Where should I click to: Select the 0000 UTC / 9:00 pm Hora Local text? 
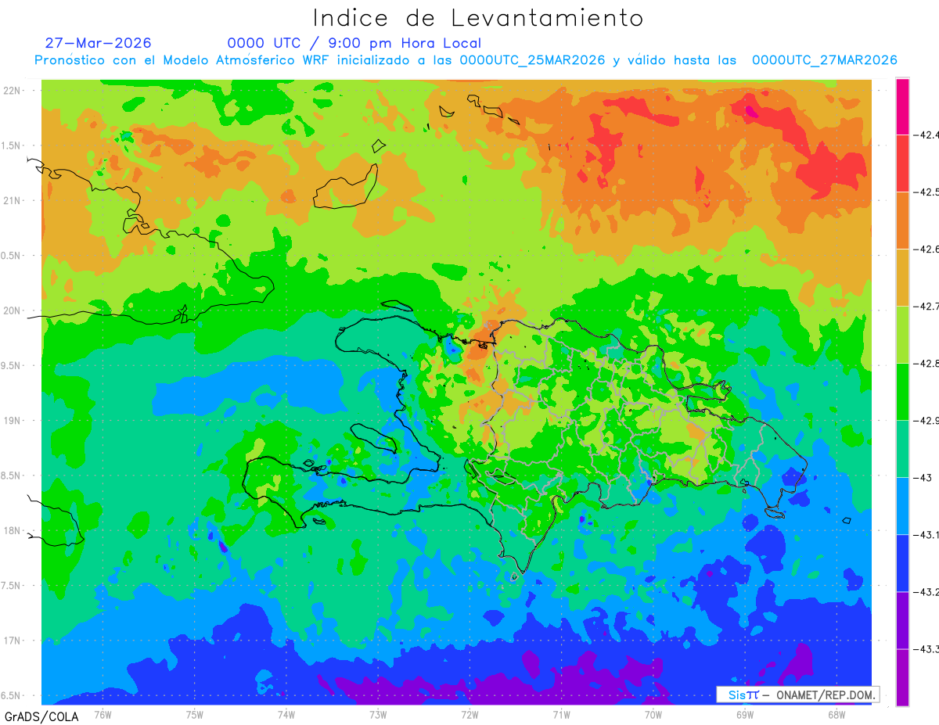pyautogui.click(x=354, y=43)
